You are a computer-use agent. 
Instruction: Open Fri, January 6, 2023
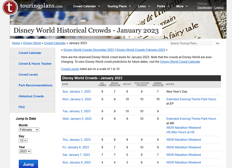click(x=76, y=147)
